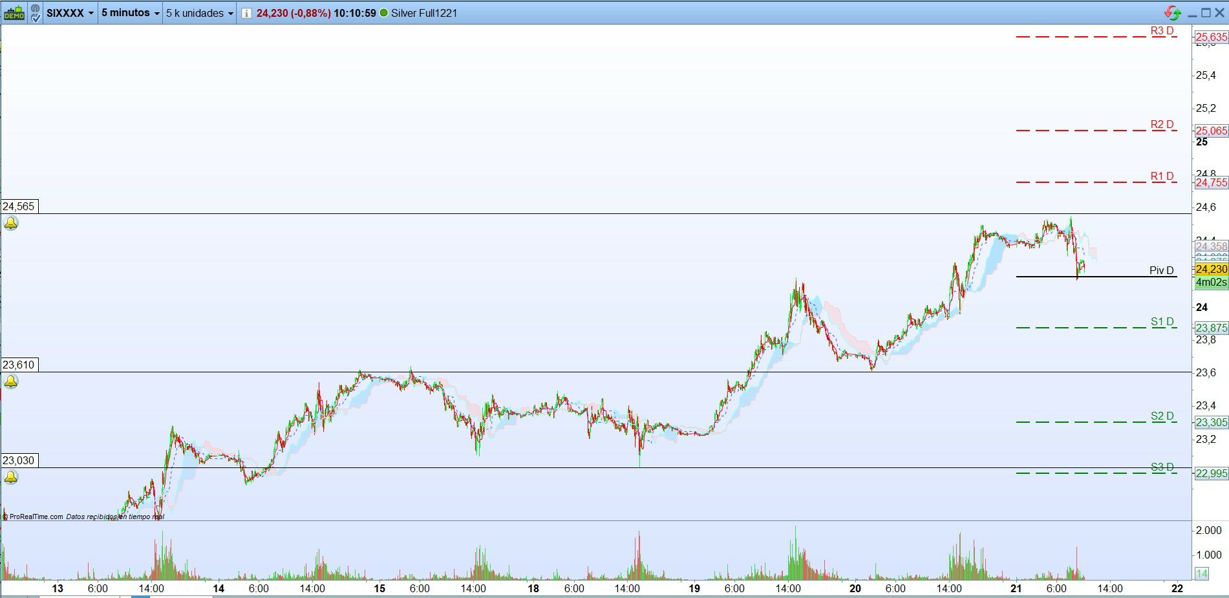Click the bold 25 price scale label
Viewport: 1229px width, 598px height.
point(1202,142)
